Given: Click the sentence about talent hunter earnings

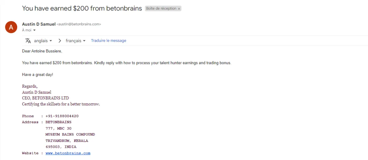Looking at the screenshot, I should coord(126,63).
